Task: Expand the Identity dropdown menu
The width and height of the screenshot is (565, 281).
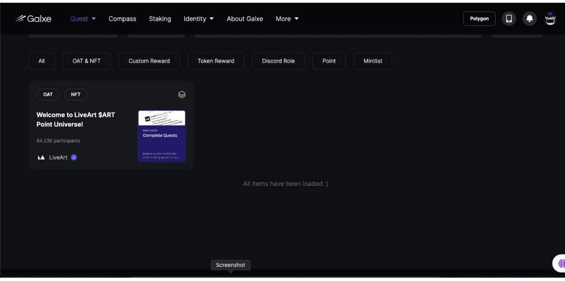Action: [198, 19]
